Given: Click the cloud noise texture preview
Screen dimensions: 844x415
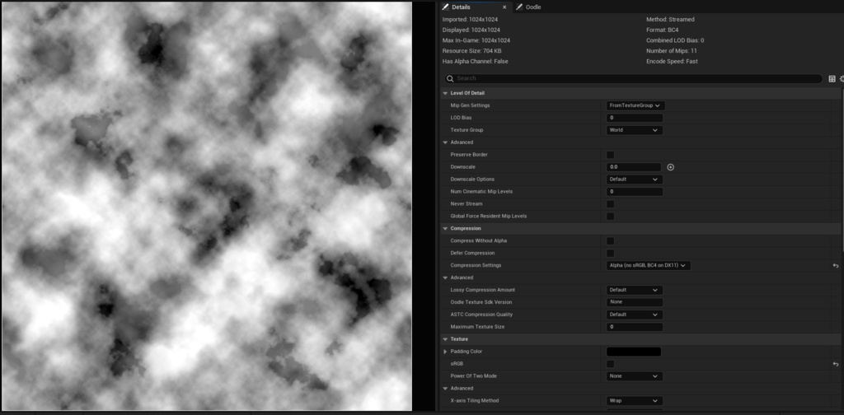Looking at the screenshot, I should point(207,207).
